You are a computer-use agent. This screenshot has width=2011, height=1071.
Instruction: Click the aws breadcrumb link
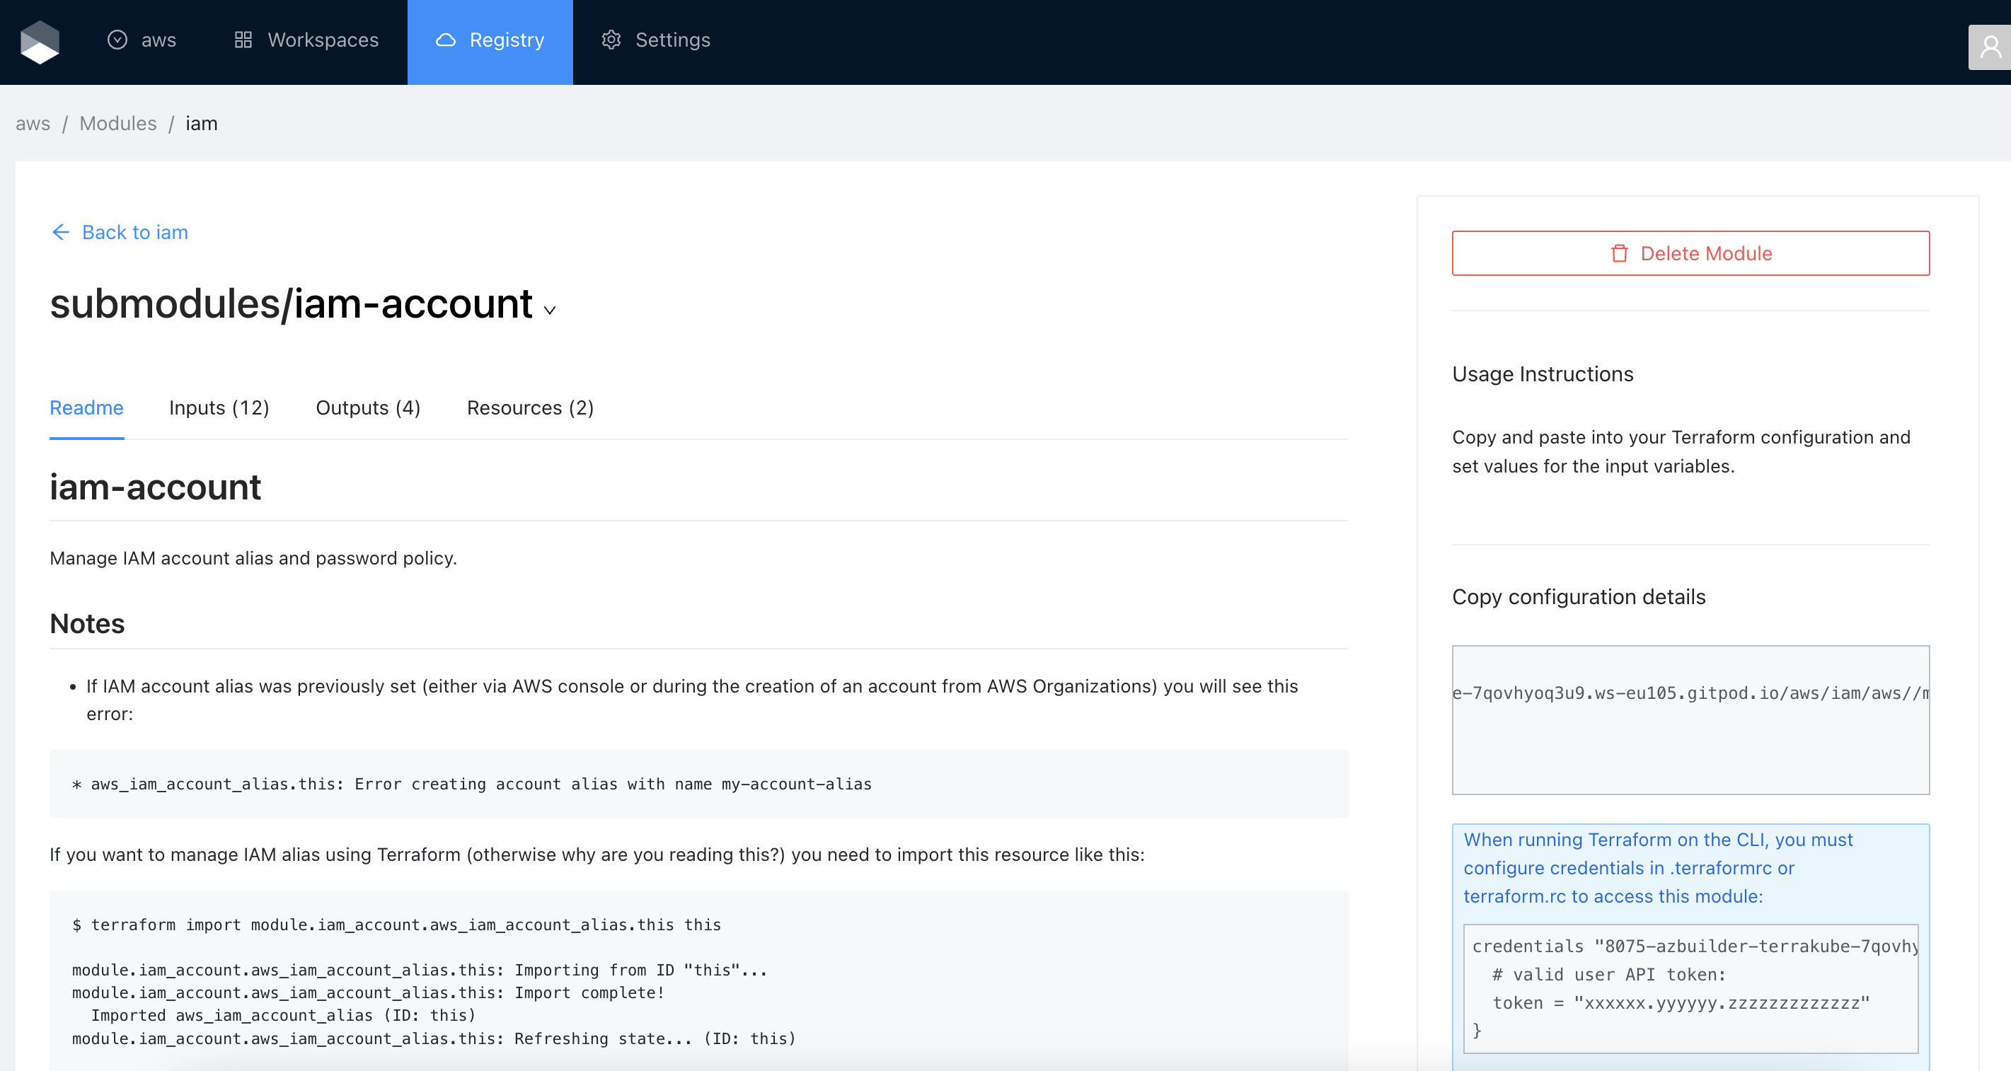point(33,123)
